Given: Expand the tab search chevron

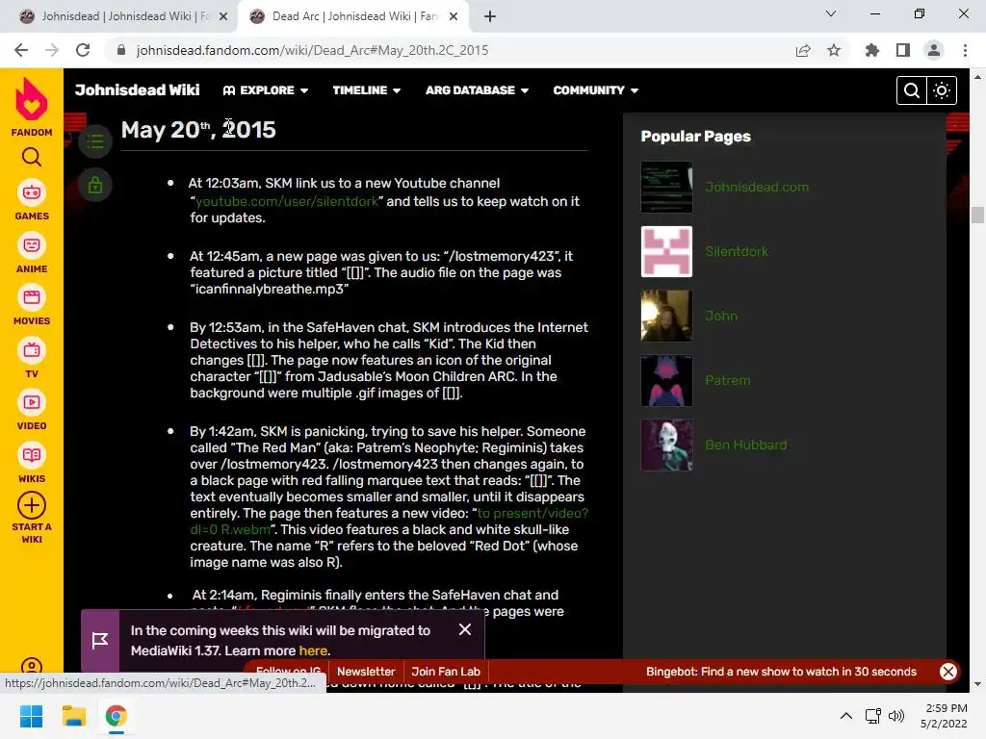Looking at the screenshot, I should 831,13.
